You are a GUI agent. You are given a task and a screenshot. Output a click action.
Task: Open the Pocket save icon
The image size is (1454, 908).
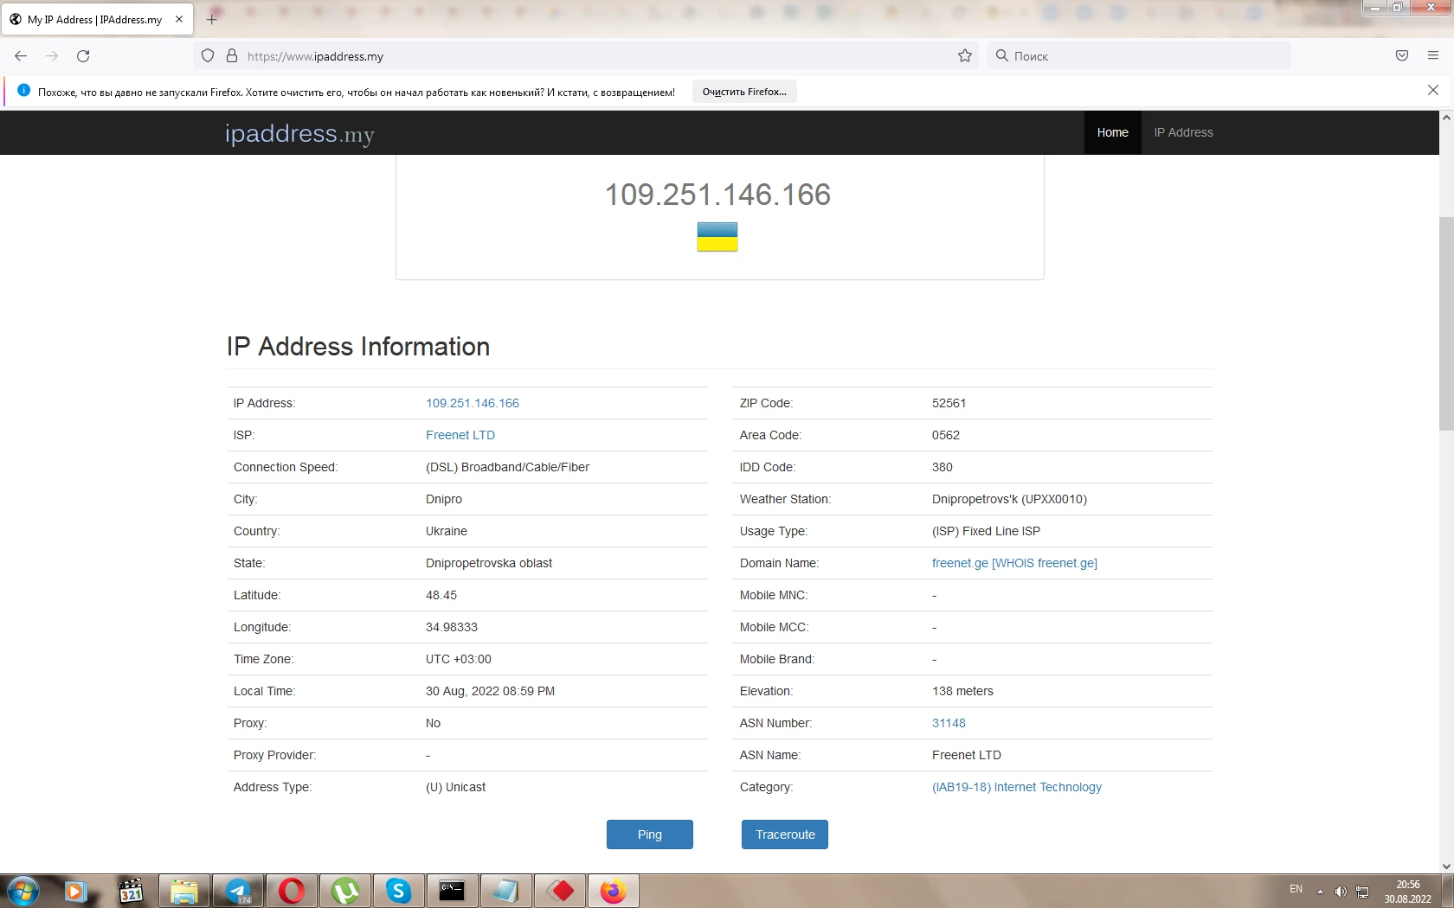point(1402,56)
